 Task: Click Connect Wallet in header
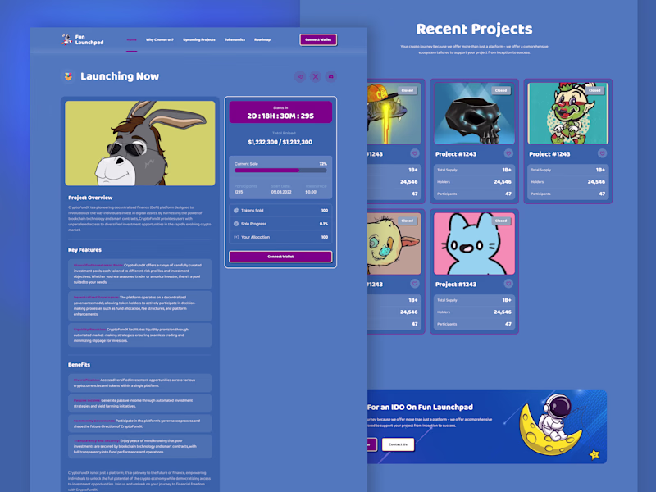coord(318,39)
